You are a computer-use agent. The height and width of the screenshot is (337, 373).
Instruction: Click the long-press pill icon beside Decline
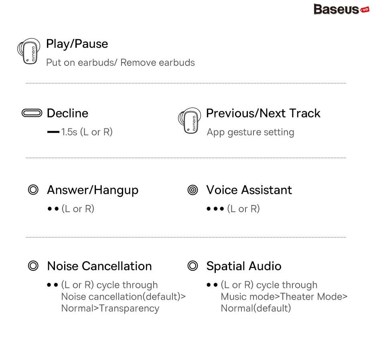point(32,114)
